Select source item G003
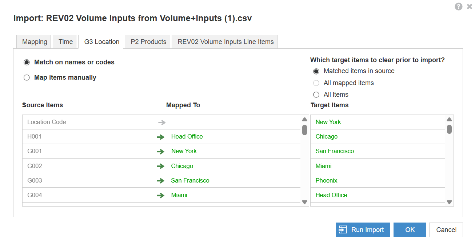This screenshot has height=252, width=475. [35, 181]
